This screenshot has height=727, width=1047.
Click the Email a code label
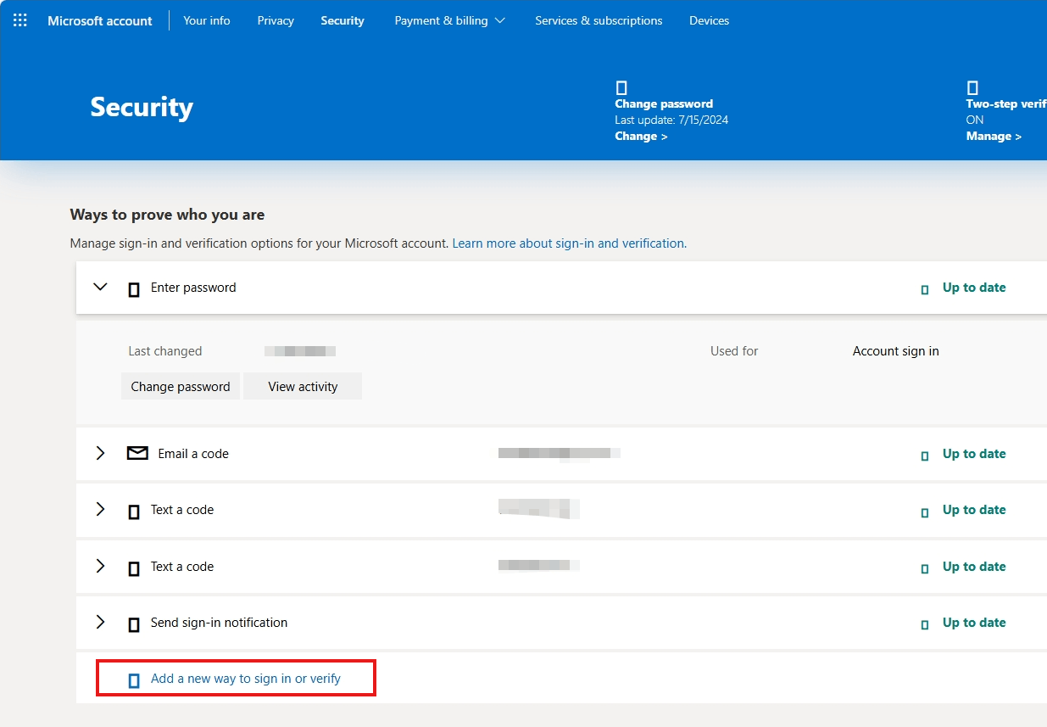(193, 454)
